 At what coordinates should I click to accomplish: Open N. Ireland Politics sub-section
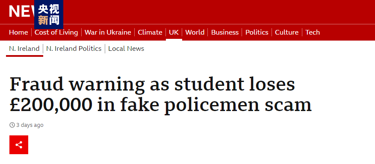74,48
